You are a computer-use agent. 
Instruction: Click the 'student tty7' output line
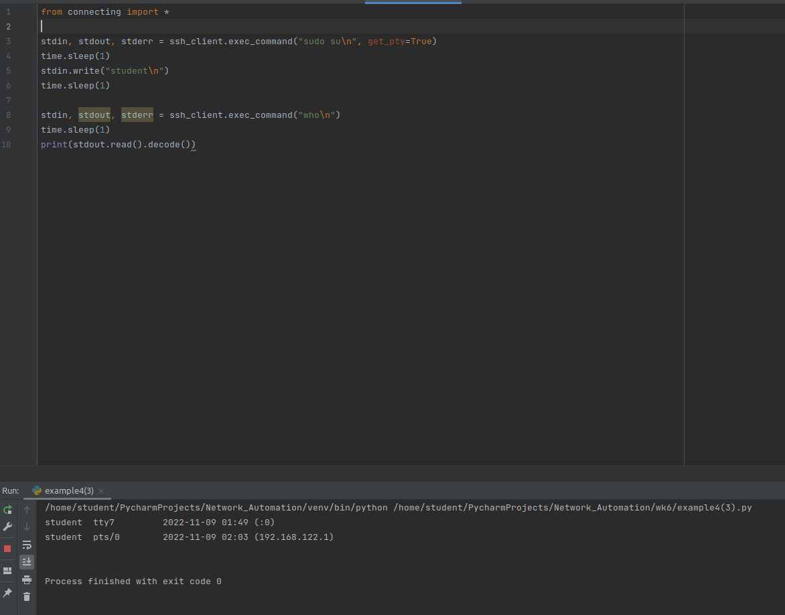[x=159, y=523]
